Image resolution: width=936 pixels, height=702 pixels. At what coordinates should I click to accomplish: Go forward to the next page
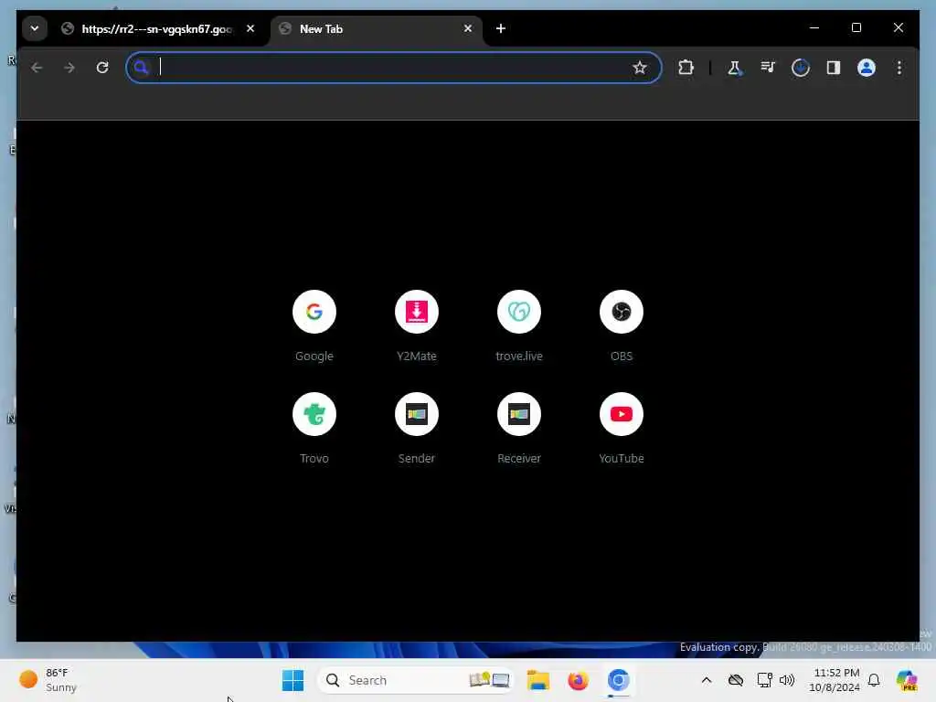point(69,68)
